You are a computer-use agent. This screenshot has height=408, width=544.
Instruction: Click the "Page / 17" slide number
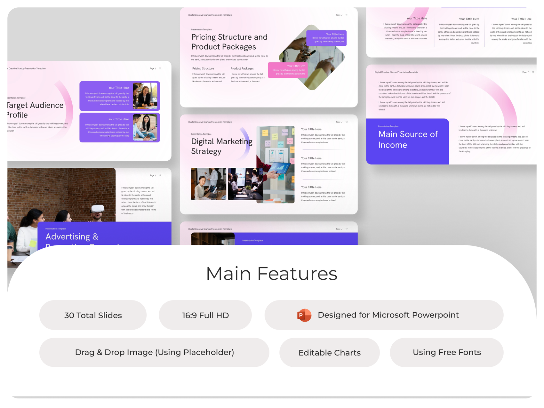tap(342, 229)
